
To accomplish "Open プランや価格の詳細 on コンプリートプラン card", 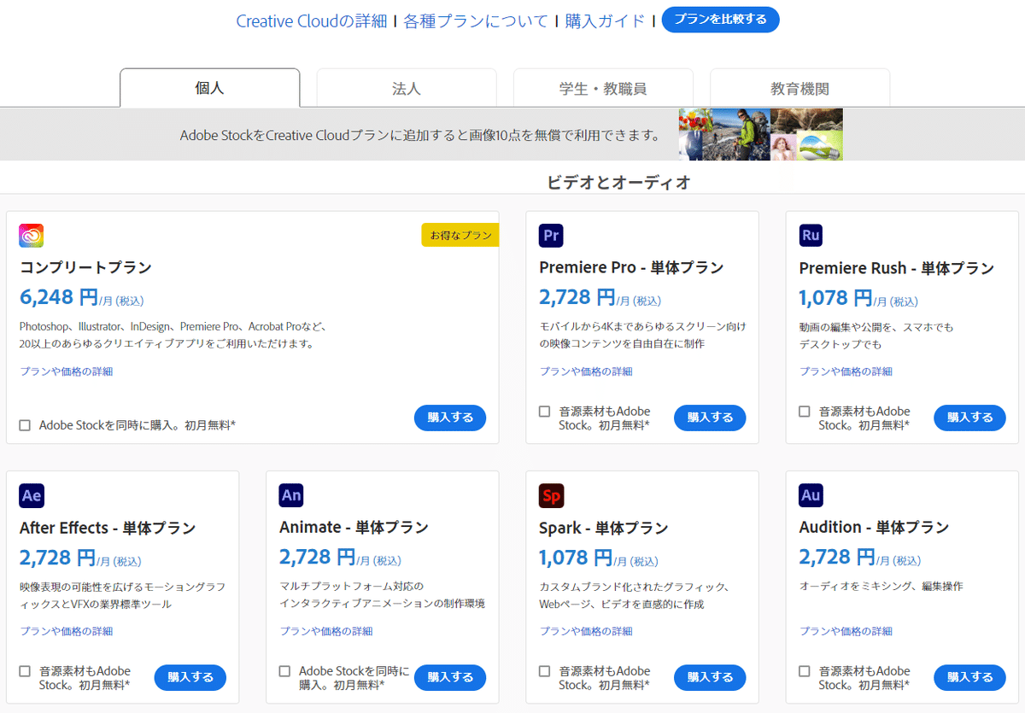I will [x=67, y=371].
